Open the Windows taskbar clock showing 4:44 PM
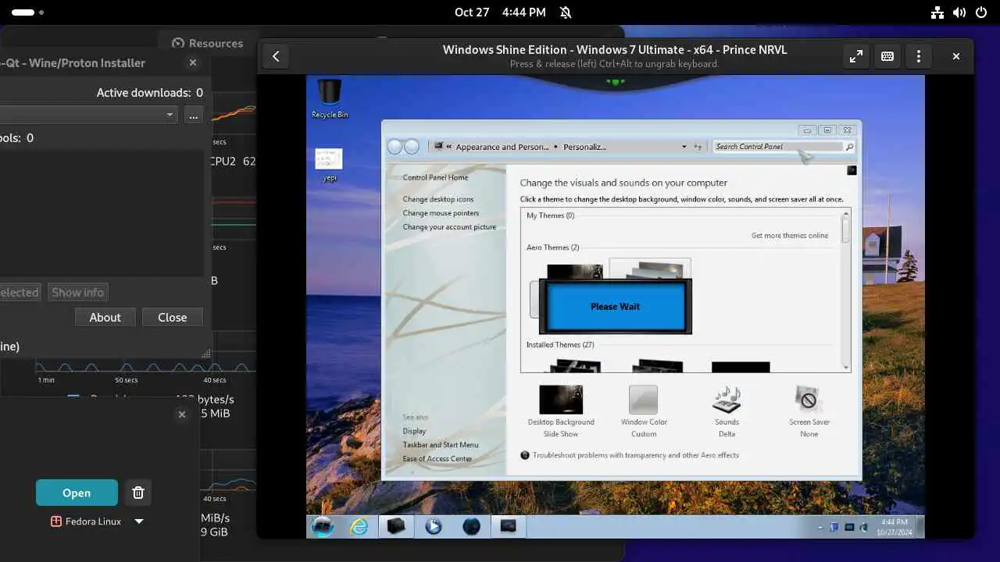Image resolution: width=1000 pixels, height=562 pixels. click(x=894, y=526)
